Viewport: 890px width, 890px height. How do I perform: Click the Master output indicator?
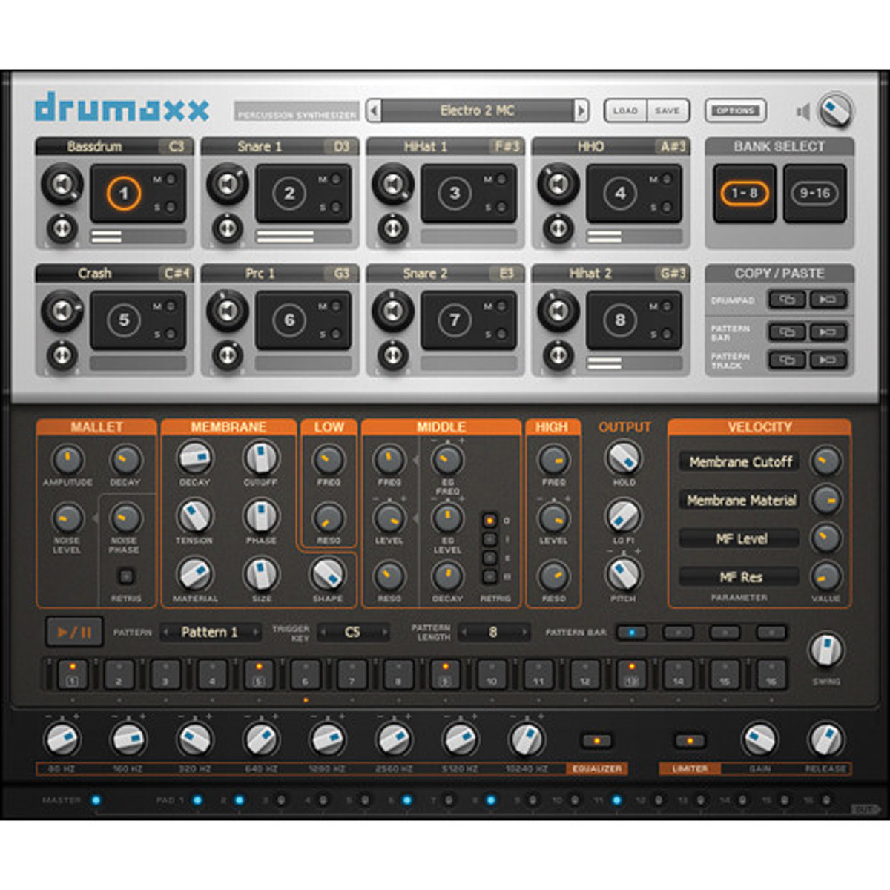[x=96, y=800]
